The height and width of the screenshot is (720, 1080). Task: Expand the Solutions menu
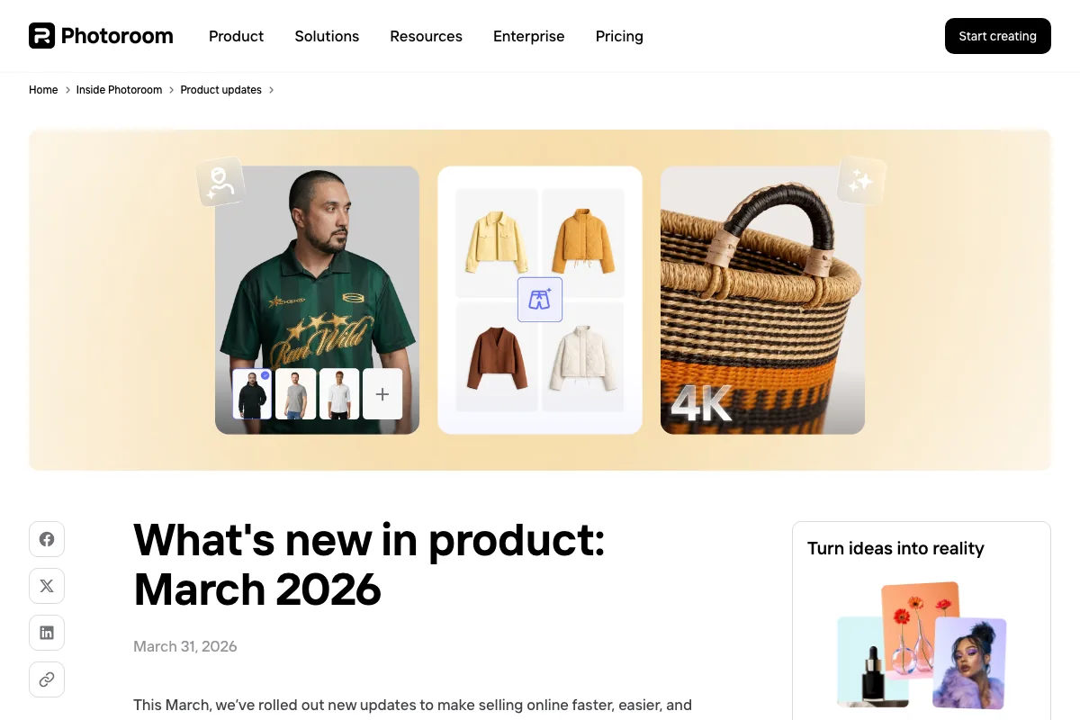point(327,36)
